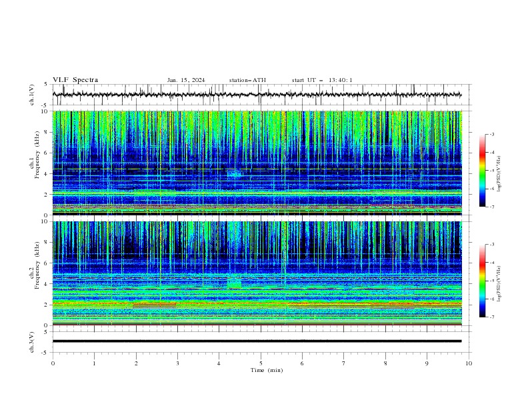Click the 'Time (min)' axis label
This screenshot has width=528, height=408.
coord(267,370)
